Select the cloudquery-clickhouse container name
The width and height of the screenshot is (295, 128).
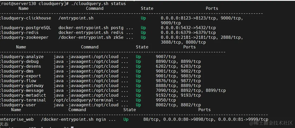tap(26, 18)
